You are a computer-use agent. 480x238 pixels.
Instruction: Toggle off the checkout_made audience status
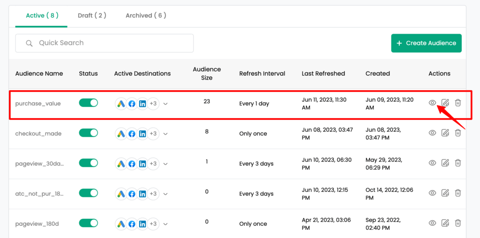[89, 133]
